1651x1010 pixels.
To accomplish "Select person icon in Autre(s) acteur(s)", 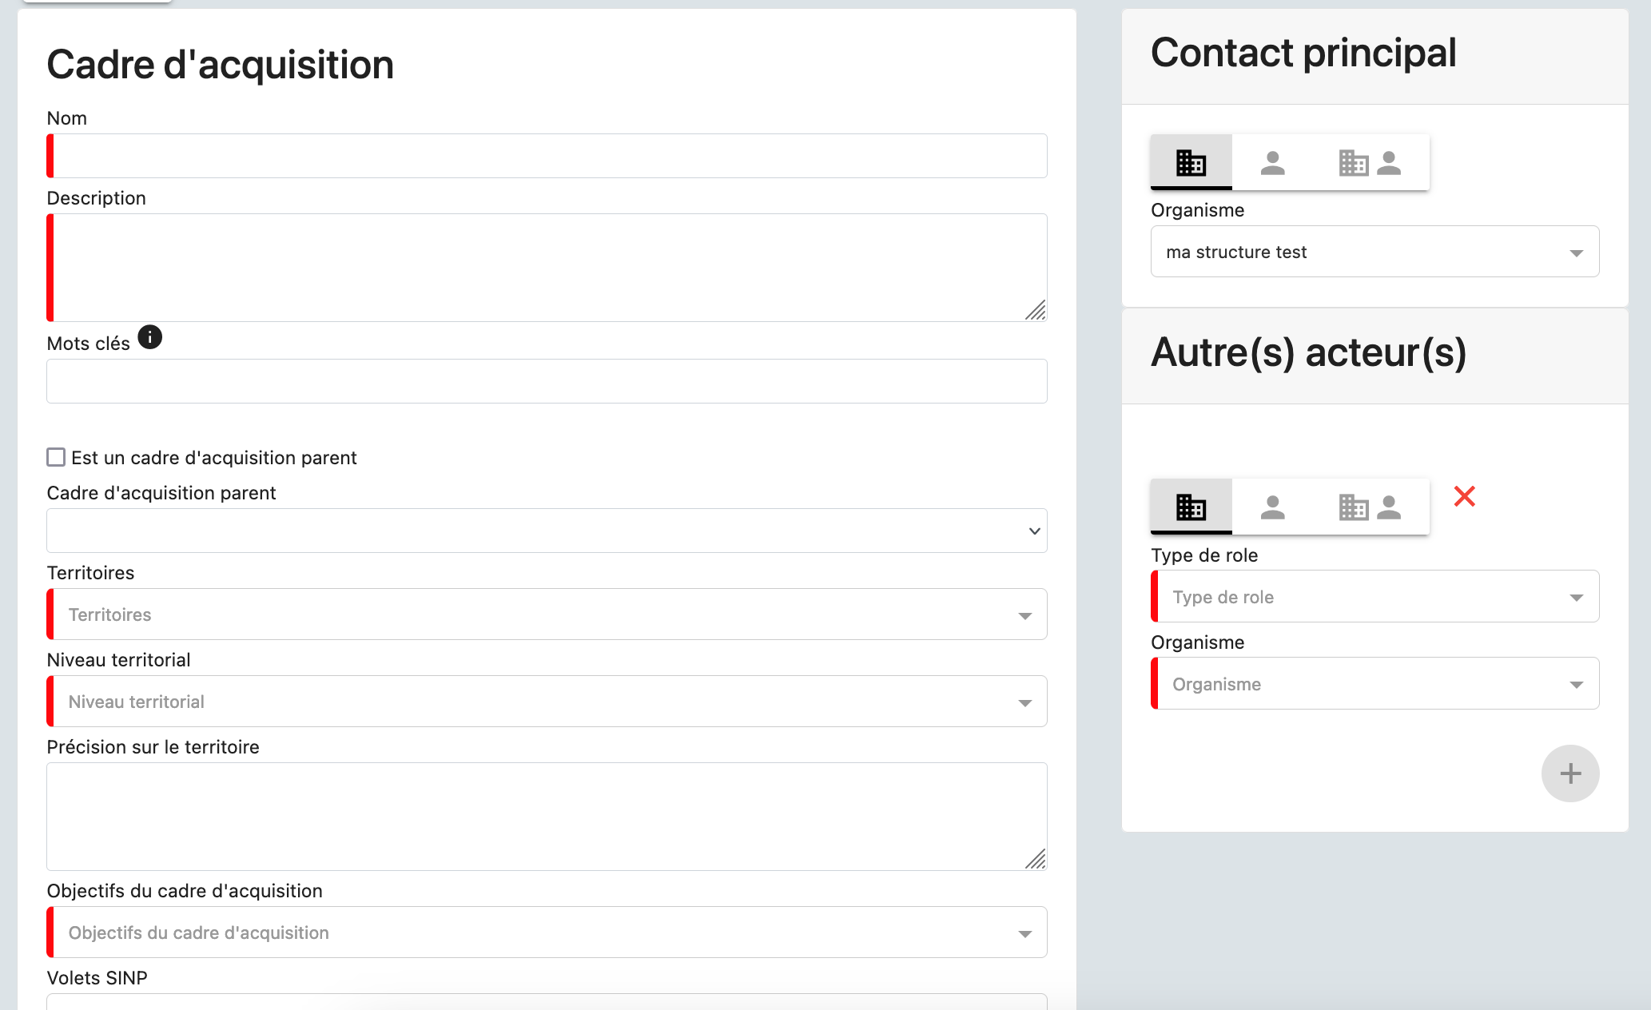I will [x=1272, y=507].
